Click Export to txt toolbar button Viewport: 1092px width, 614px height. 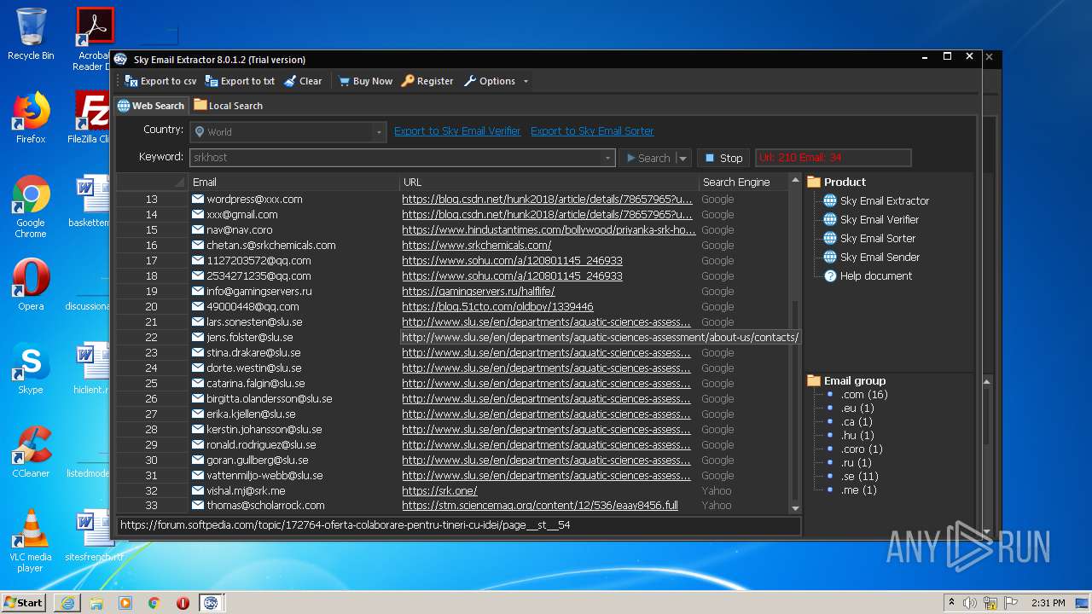pyautogui.click(x=240, y=81)
